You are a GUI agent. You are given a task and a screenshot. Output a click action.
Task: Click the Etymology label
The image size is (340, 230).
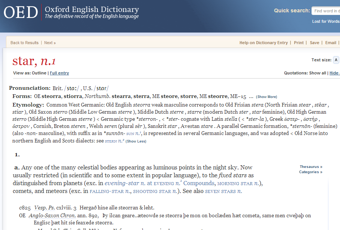pos(28,105)
